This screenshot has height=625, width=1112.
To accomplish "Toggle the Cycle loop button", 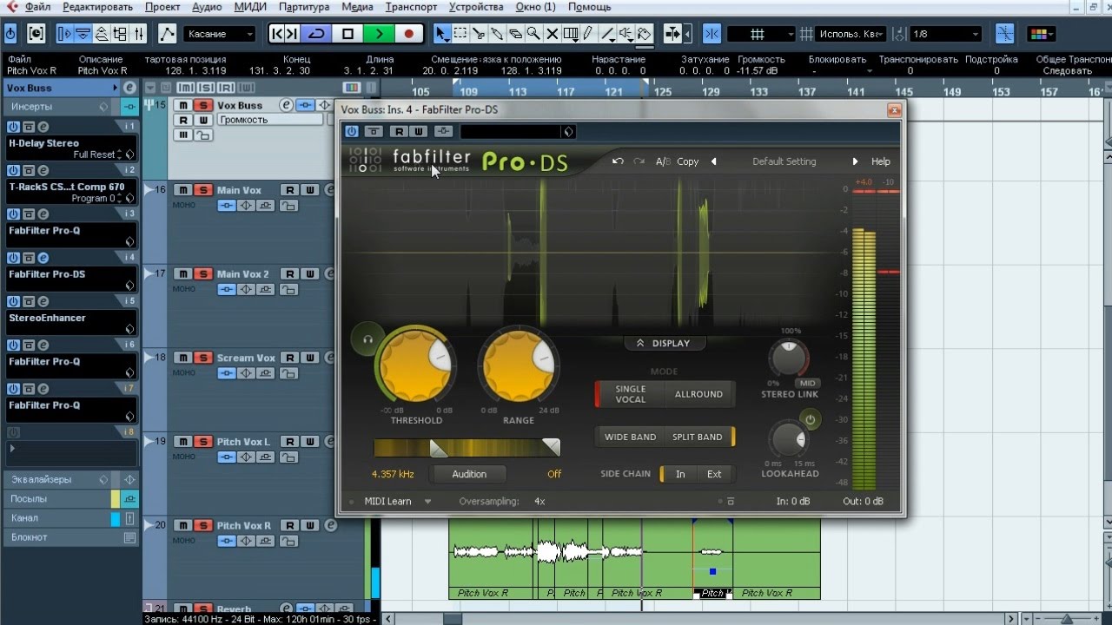I will coord(316,34).
